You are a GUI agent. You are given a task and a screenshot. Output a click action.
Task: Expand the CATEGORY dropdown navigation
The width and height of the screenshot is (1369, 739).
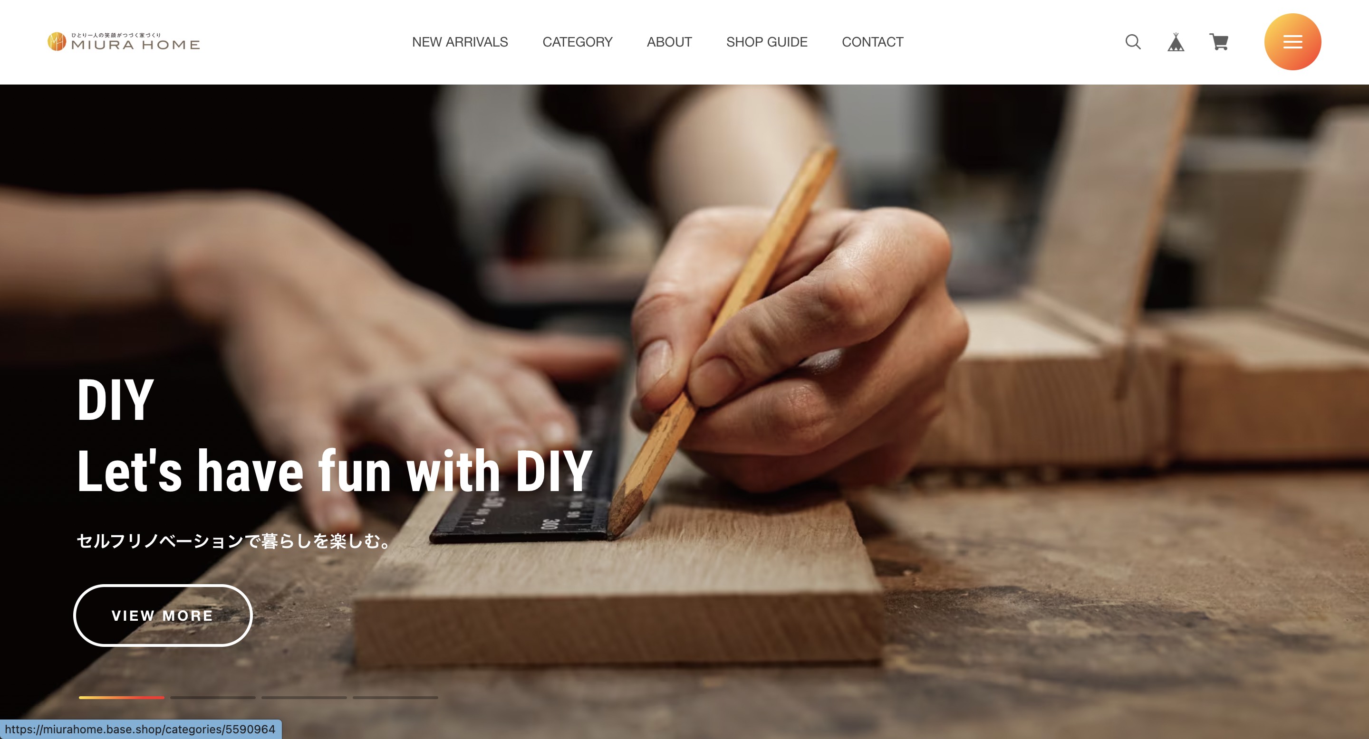tap(578, 42)
